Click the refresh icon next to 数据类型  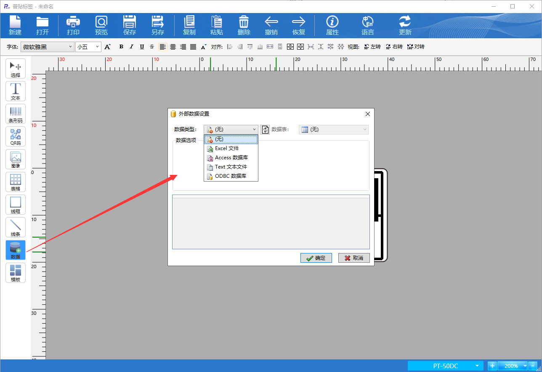(x=265, y=129)
